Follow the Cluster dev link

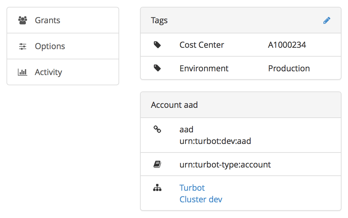pos(200,199)
